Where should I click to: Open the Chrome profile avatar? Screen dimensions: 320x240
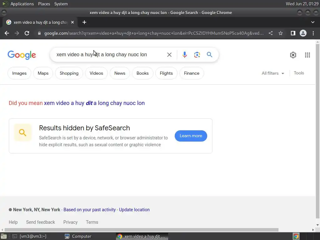pyautogui.click(x=303, y=33)
